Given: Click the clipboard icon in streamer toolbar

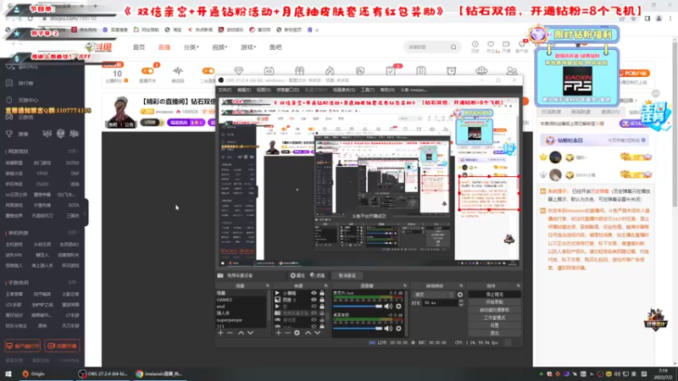Looking at the screenshot, I should tap(420, 70).
